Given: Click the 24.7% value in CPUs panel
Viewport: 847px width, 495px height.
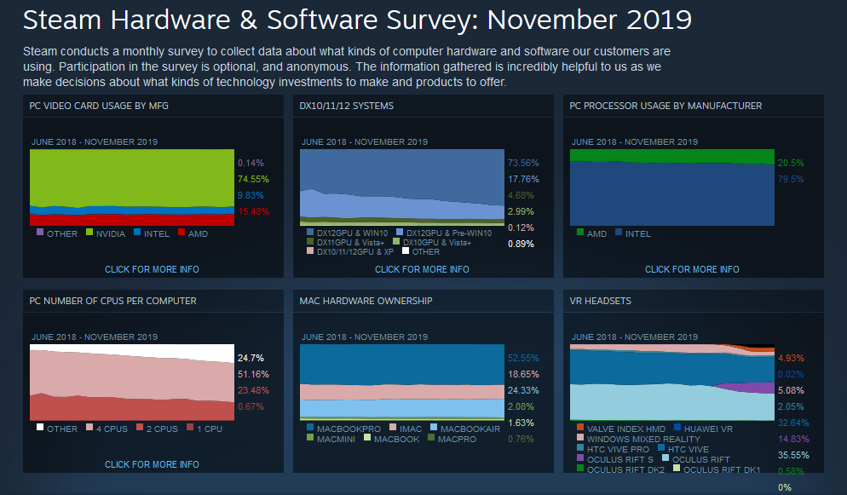Looking at the screenshot, I should coord(251,358).
